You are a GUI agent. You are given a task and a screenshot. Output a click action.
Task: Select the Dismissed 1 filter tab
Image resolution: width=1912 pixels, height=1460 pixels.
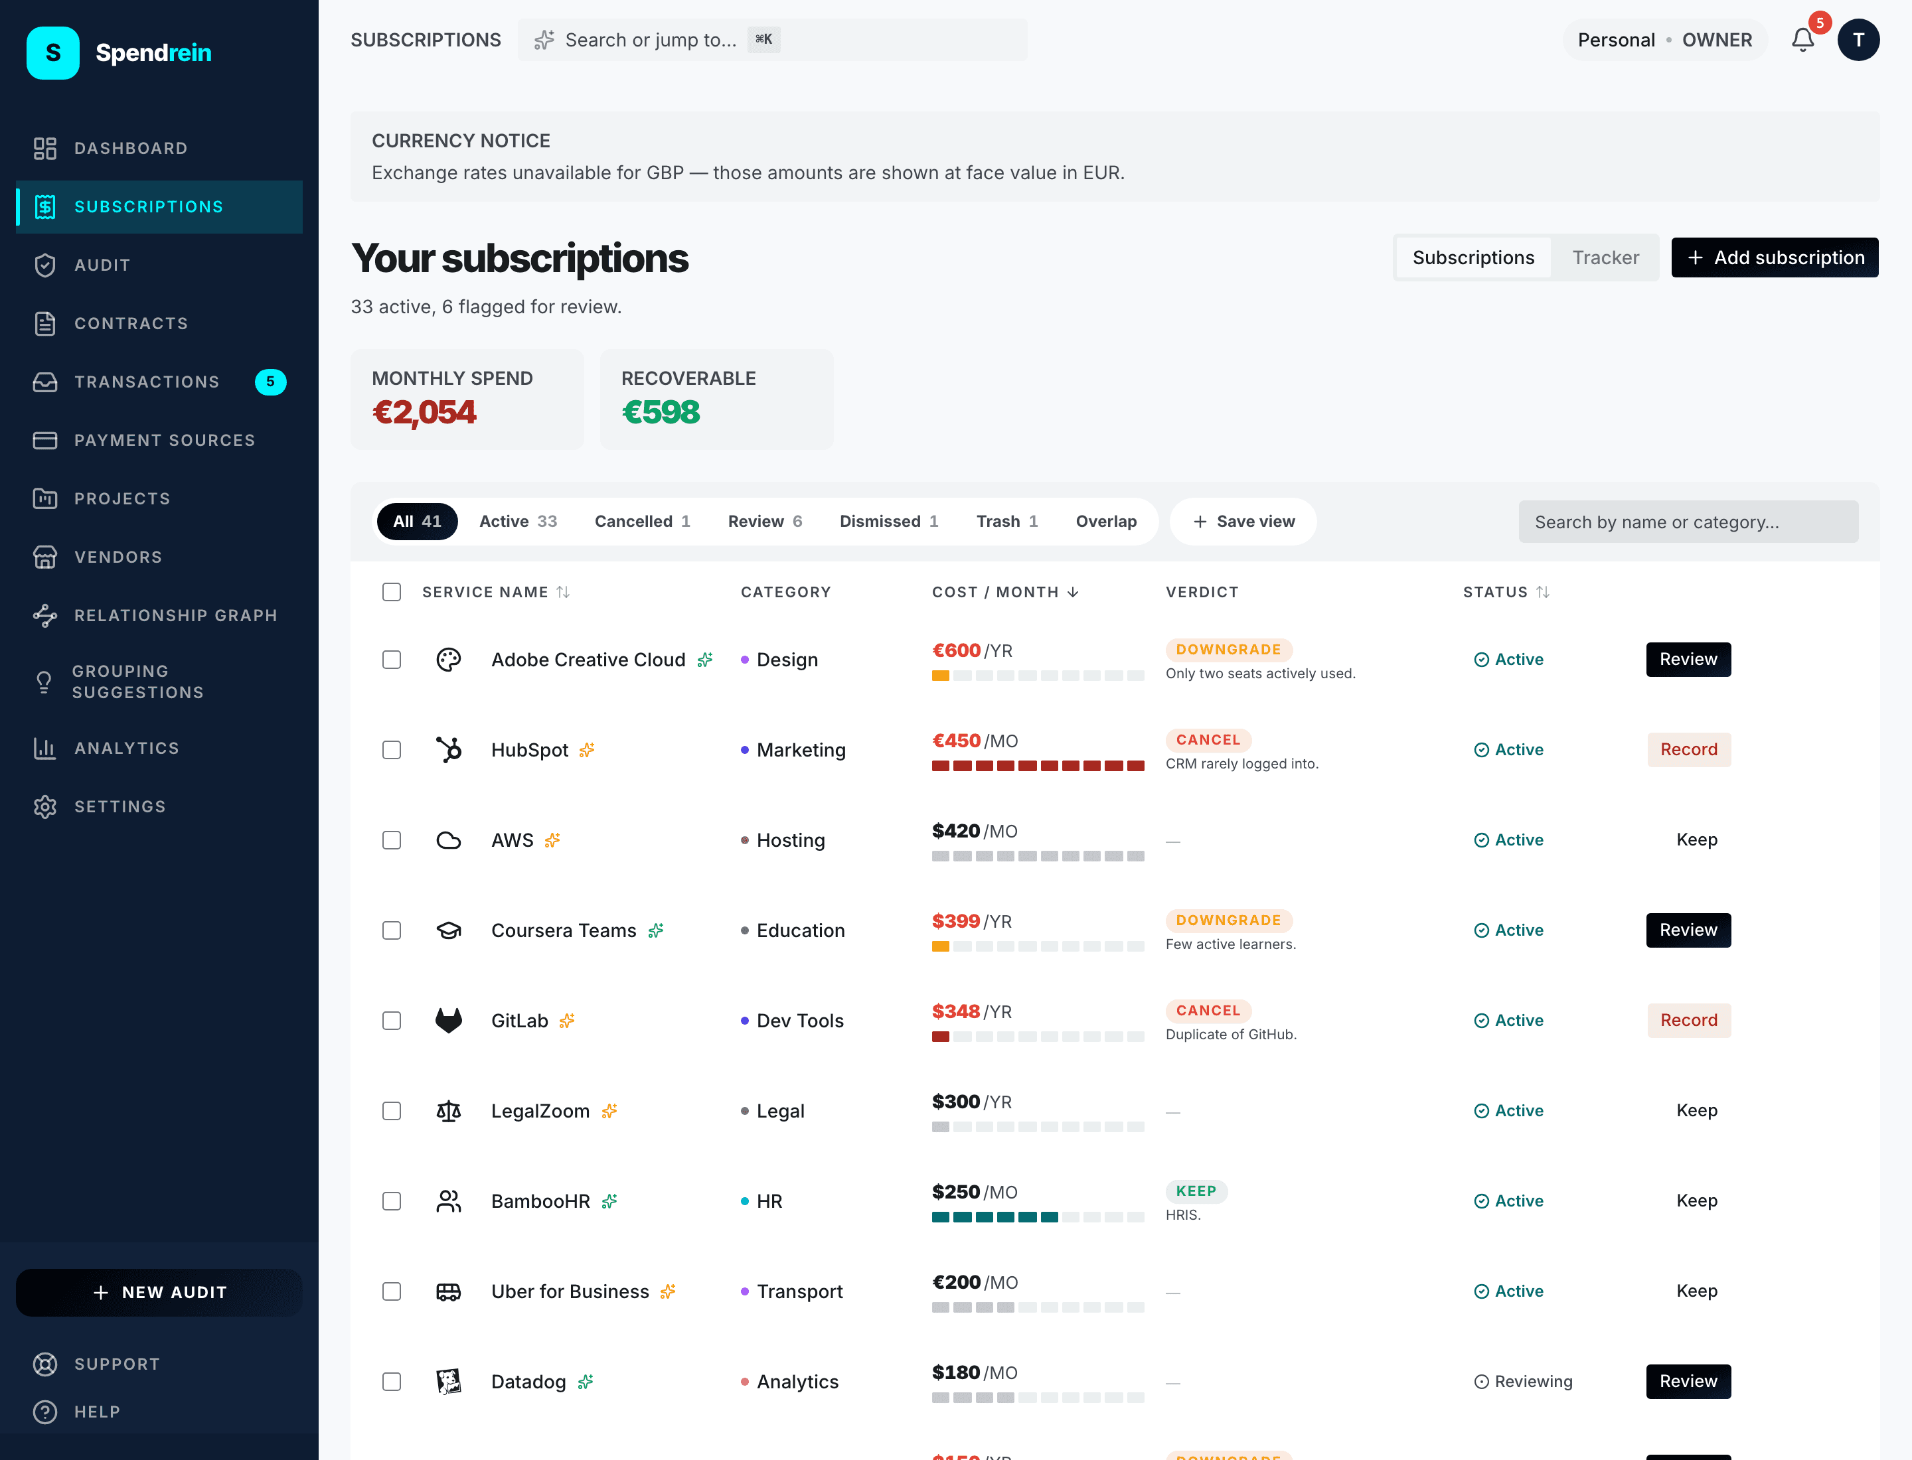click(888, 522)
